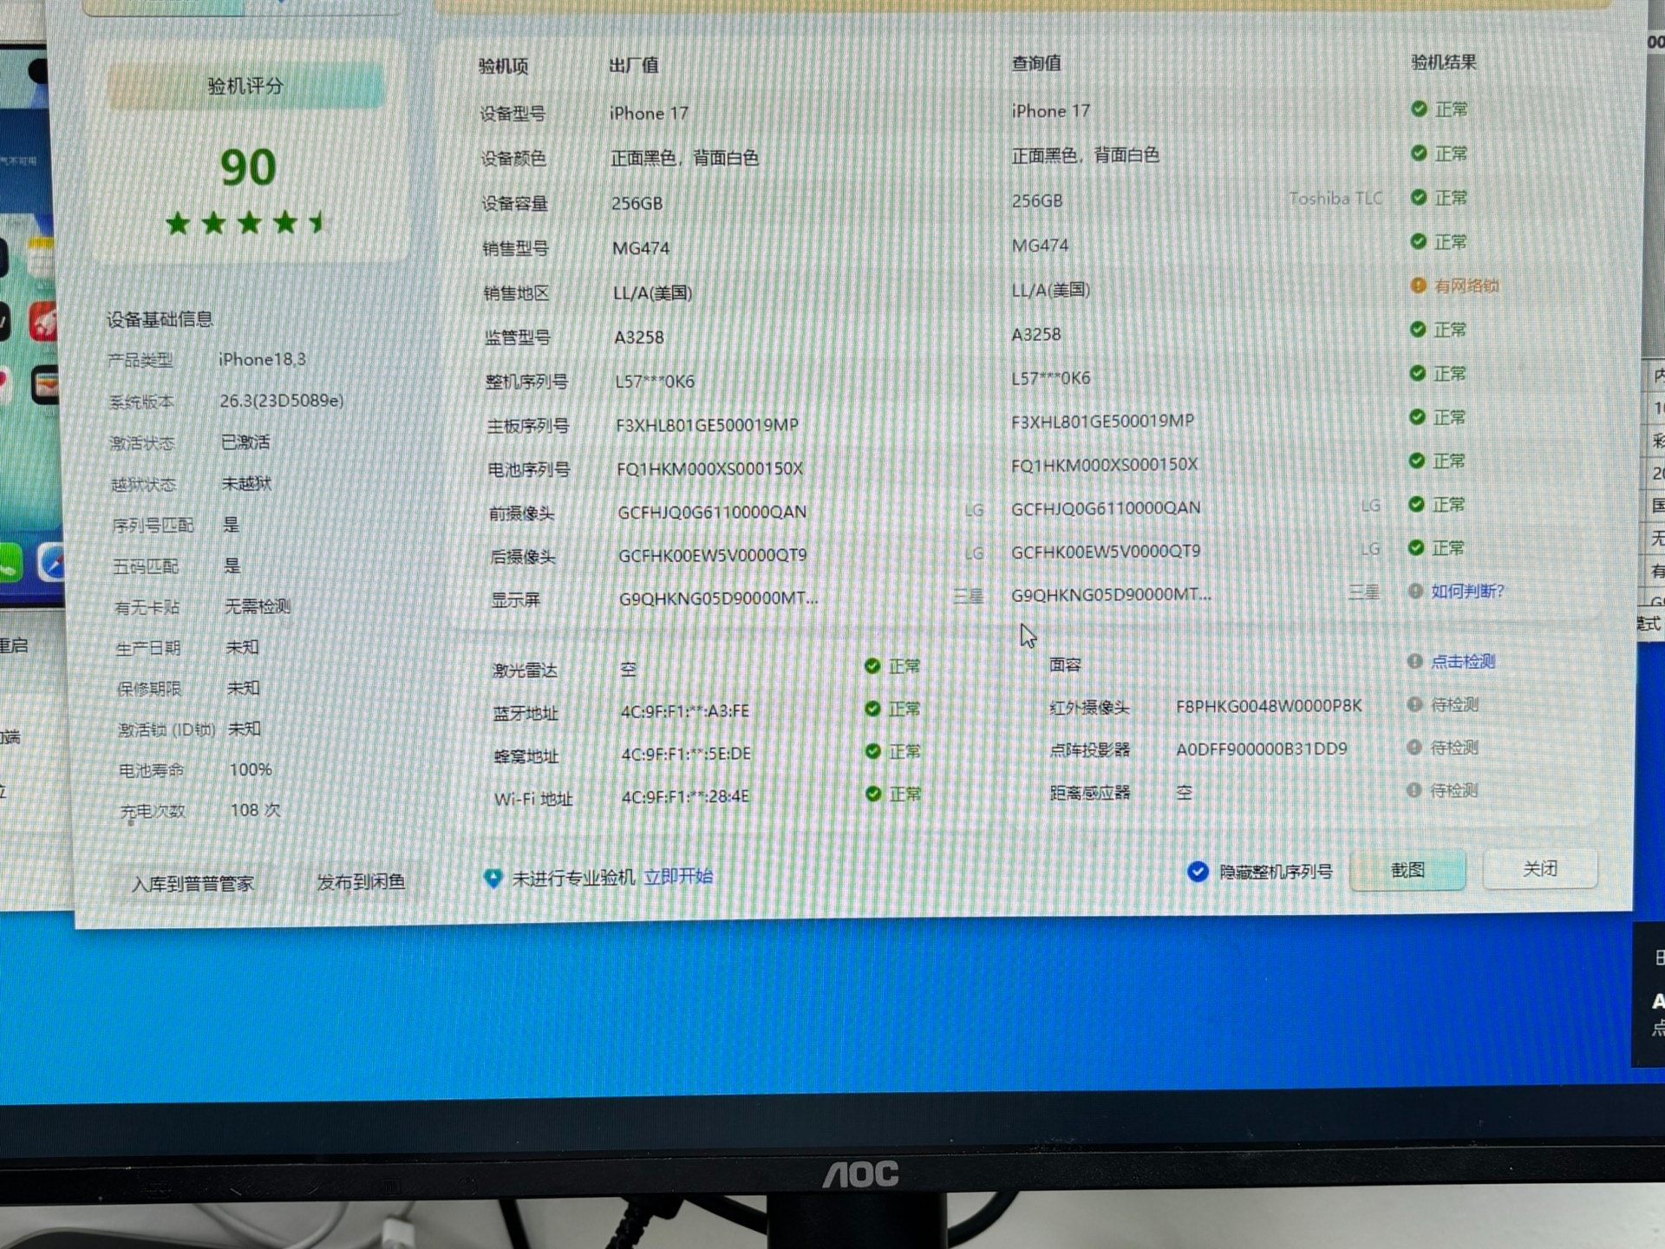This screenshot has height=1249, width=1665.
Task: Toggle the 隐藏整机序列号 checkbox
Action: (x=1198, y=872)
